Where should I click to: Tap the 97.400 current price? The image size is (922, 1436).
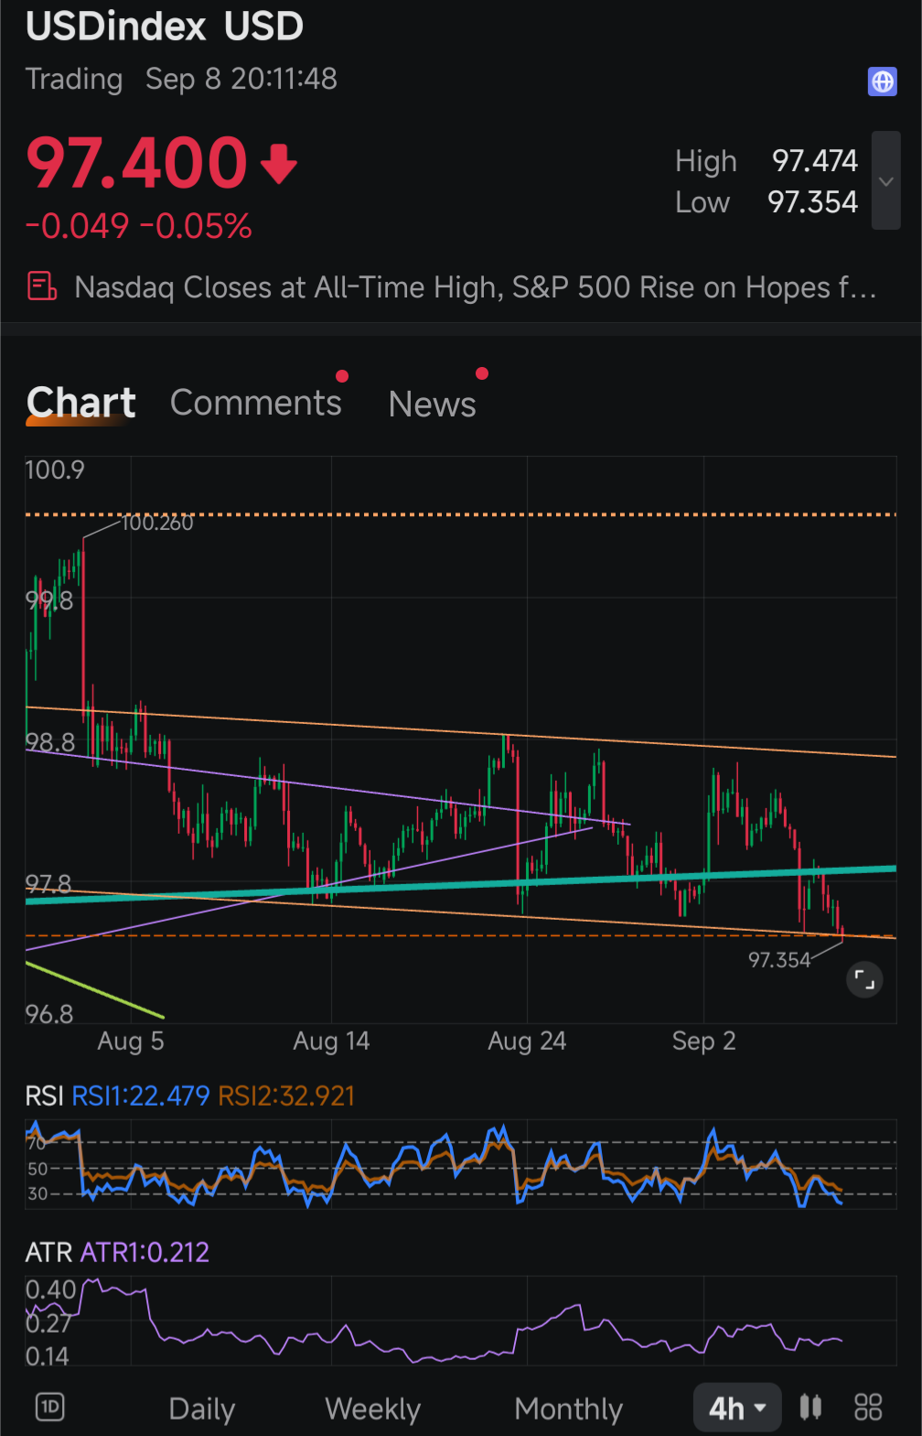click(137, 163)
